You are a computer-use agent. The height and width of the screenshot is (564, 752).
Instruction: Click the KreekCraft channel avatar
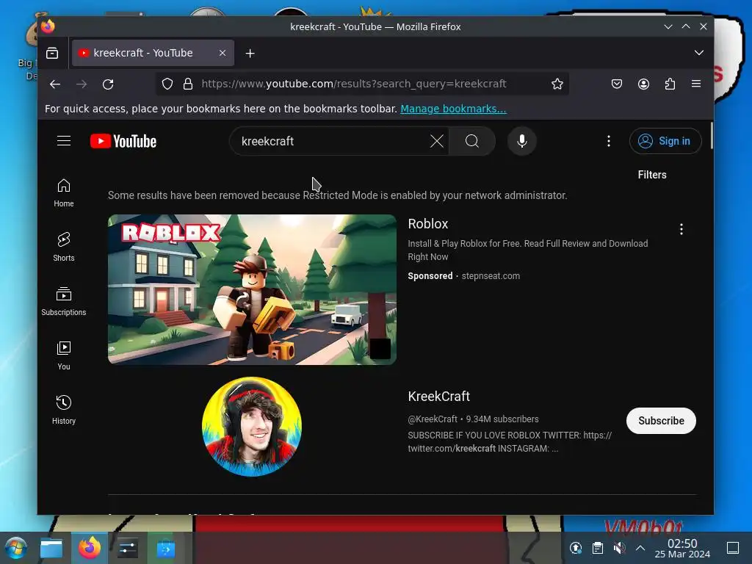(x=252, y=427)
